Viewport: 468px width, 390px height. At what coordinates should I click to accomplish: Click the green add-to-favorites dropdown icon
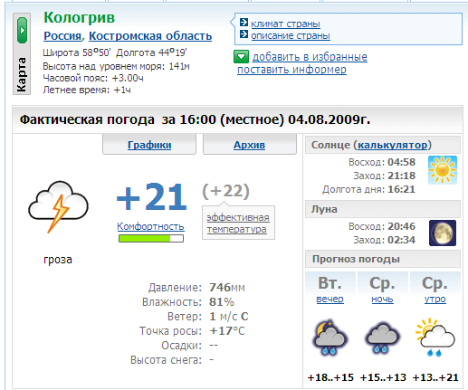[x=241, y=56]
